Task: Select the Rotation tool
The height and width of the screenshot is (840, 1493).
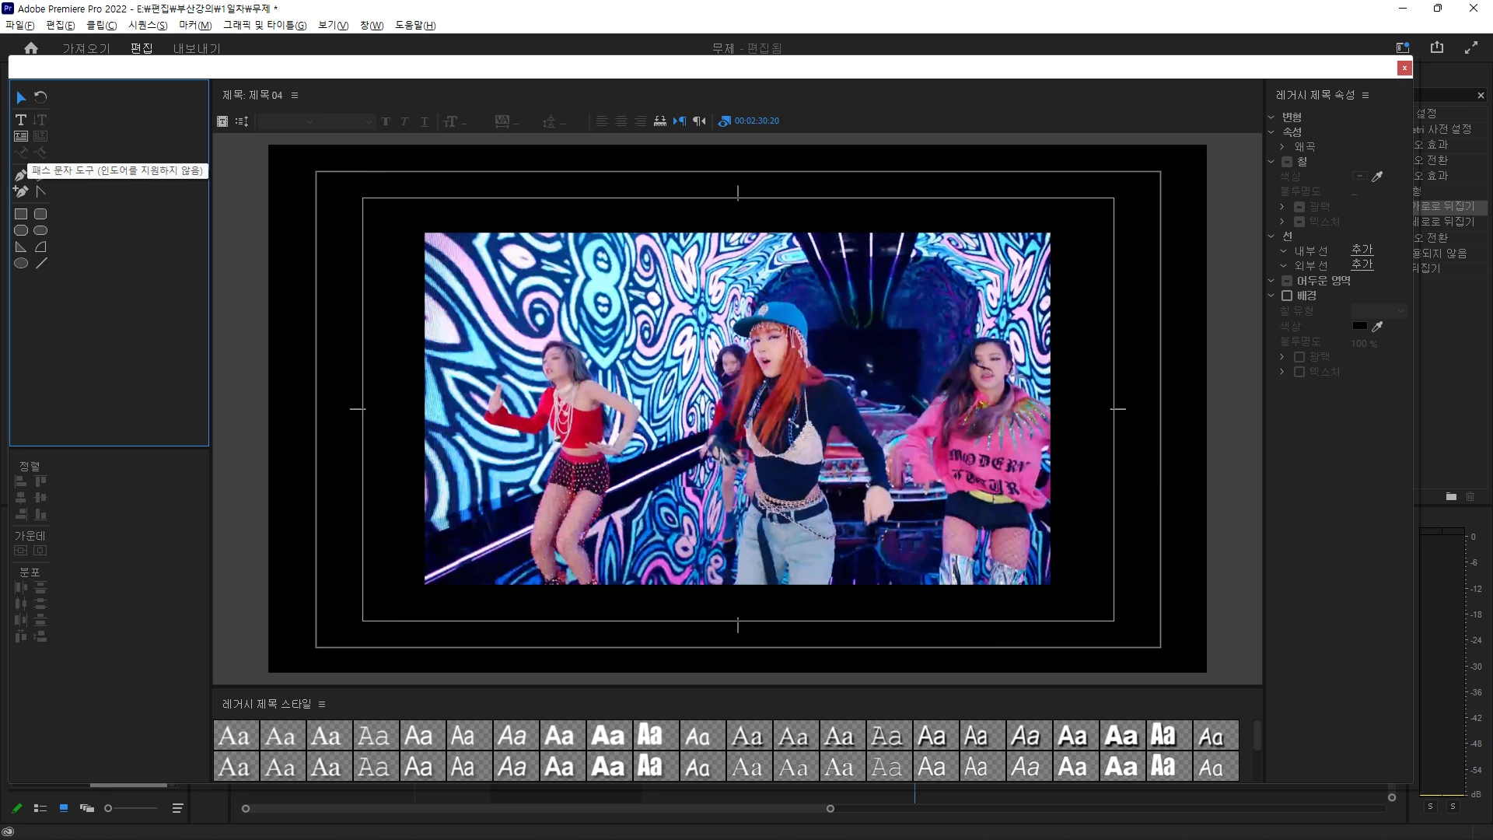Action: pyautogui.click(x=40, y=97)
